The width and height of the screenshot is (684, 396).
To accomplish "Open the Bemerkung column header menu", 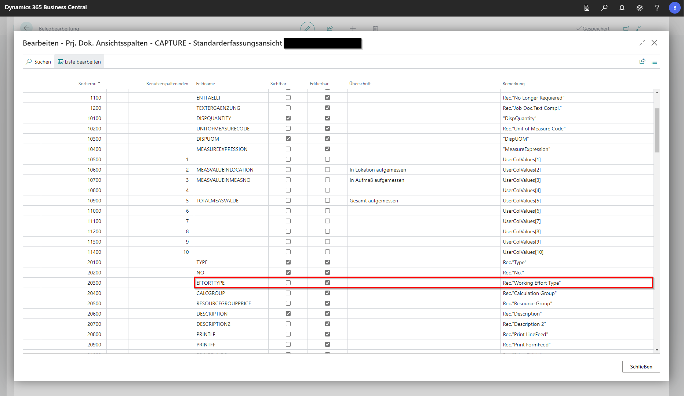I will 513,84.
